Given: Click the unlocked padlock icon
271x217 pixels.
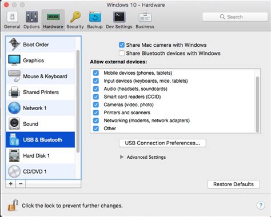Looking at the screenshot, I should (13, 206).
